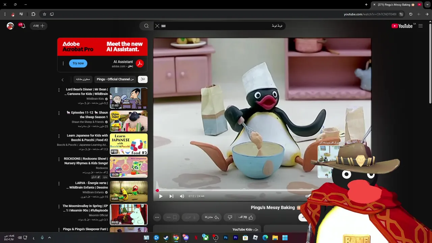Viewport: 432px width, 243px height.
Task: Open Steam from the taskbar
Action: pyautogui.click(x=166, y=238)
